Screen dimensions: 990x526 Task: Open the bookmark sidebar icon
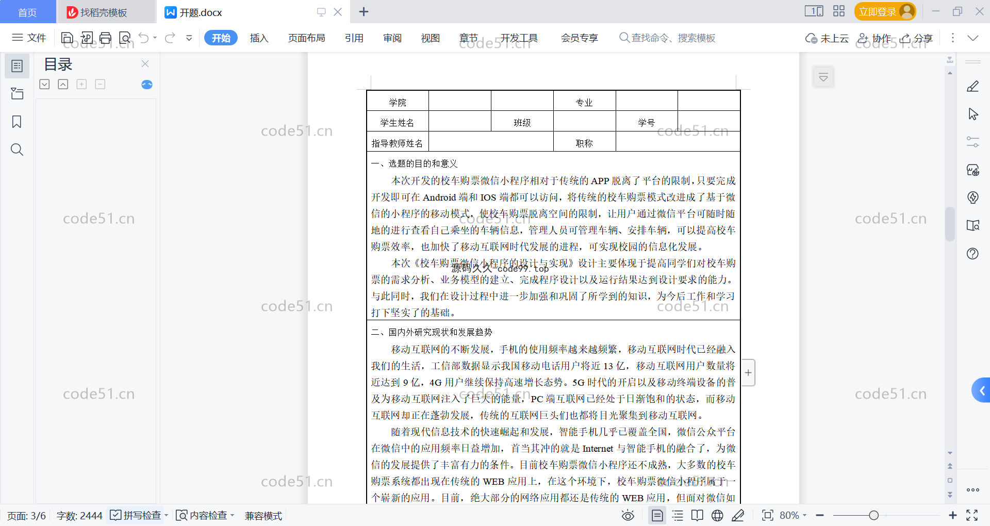point(17,122)
